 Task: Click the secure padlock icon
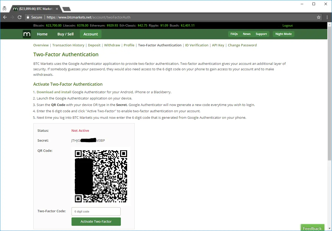[x=28, y=17]
